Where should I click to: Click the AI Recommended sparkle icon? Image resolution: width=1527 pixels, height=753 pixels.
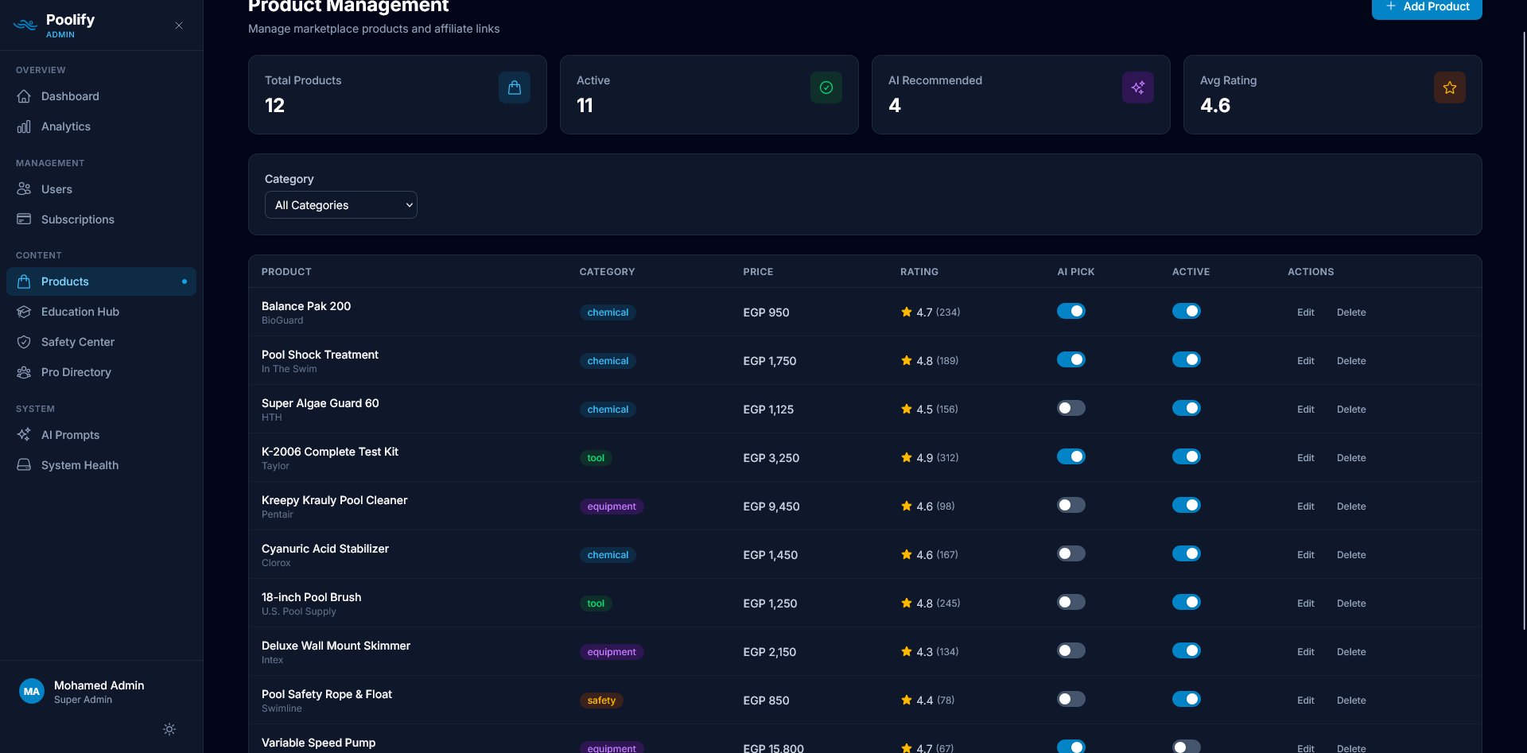coord(1138,87)
